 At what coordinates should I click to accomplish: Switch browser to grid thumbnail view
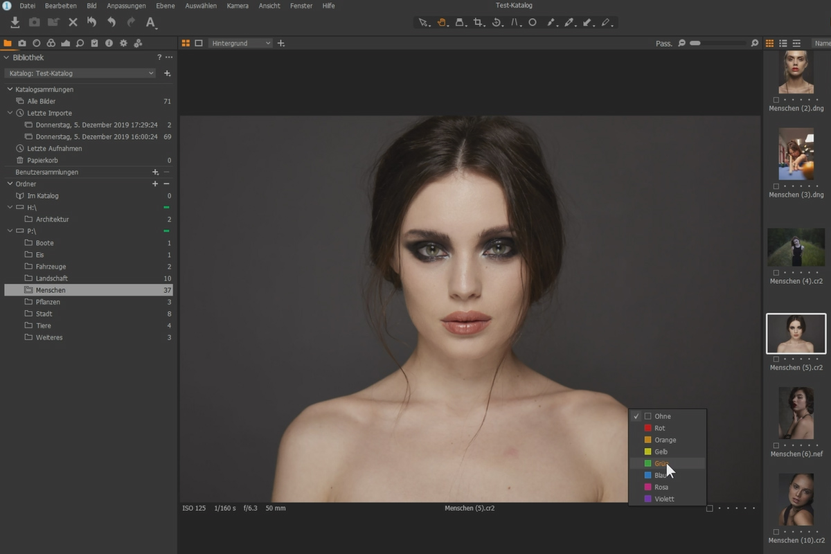[769, 43]
